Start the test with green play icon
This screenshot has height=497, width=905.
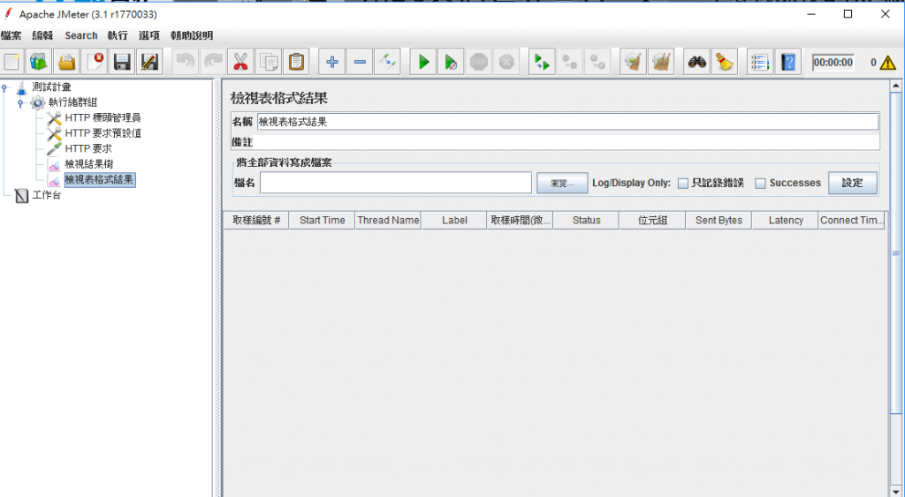423,62
